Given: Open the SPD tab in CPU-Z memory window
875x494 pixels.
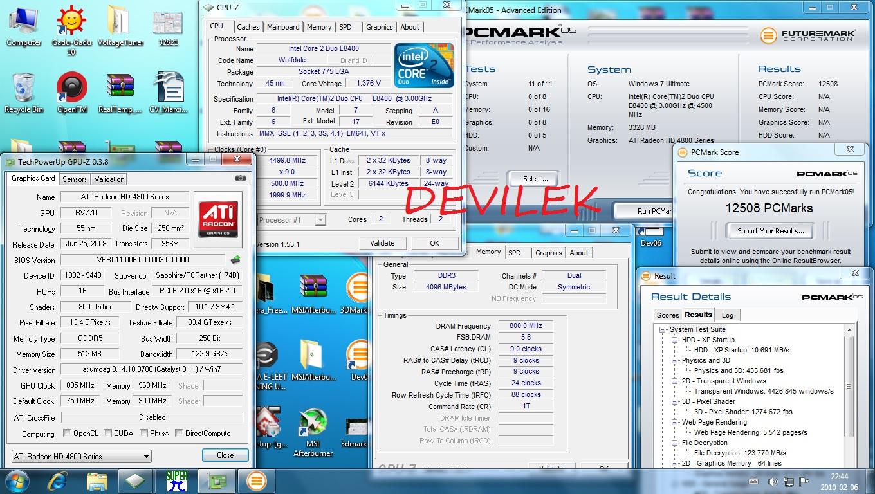Looking at the screenshot, I should [x=515, y=253].
